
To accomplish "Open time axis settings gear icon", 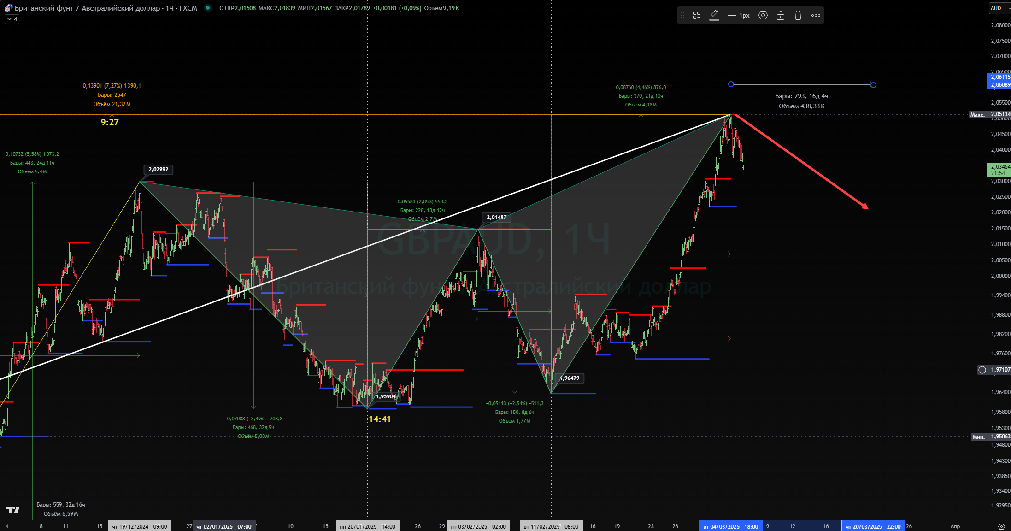I will [1001, 526].
